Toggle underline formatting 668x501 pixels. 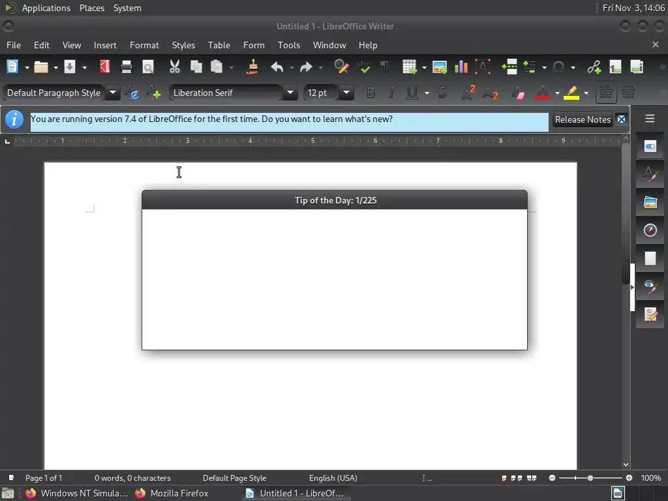pos(412,93)
